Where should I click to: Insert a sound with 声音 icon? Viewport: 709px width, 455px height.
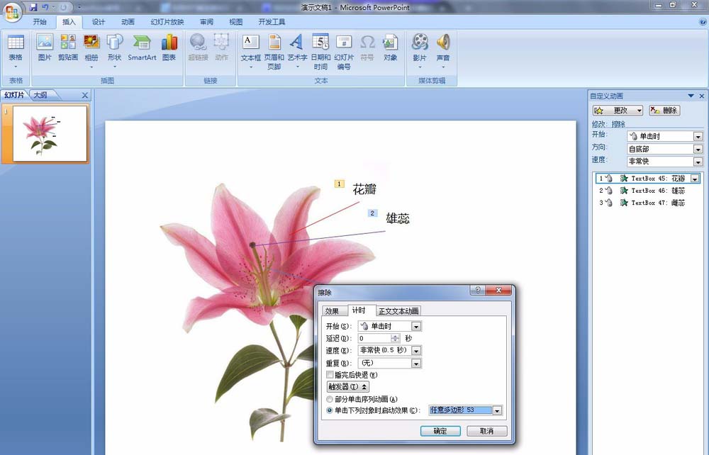coord(443,51)
